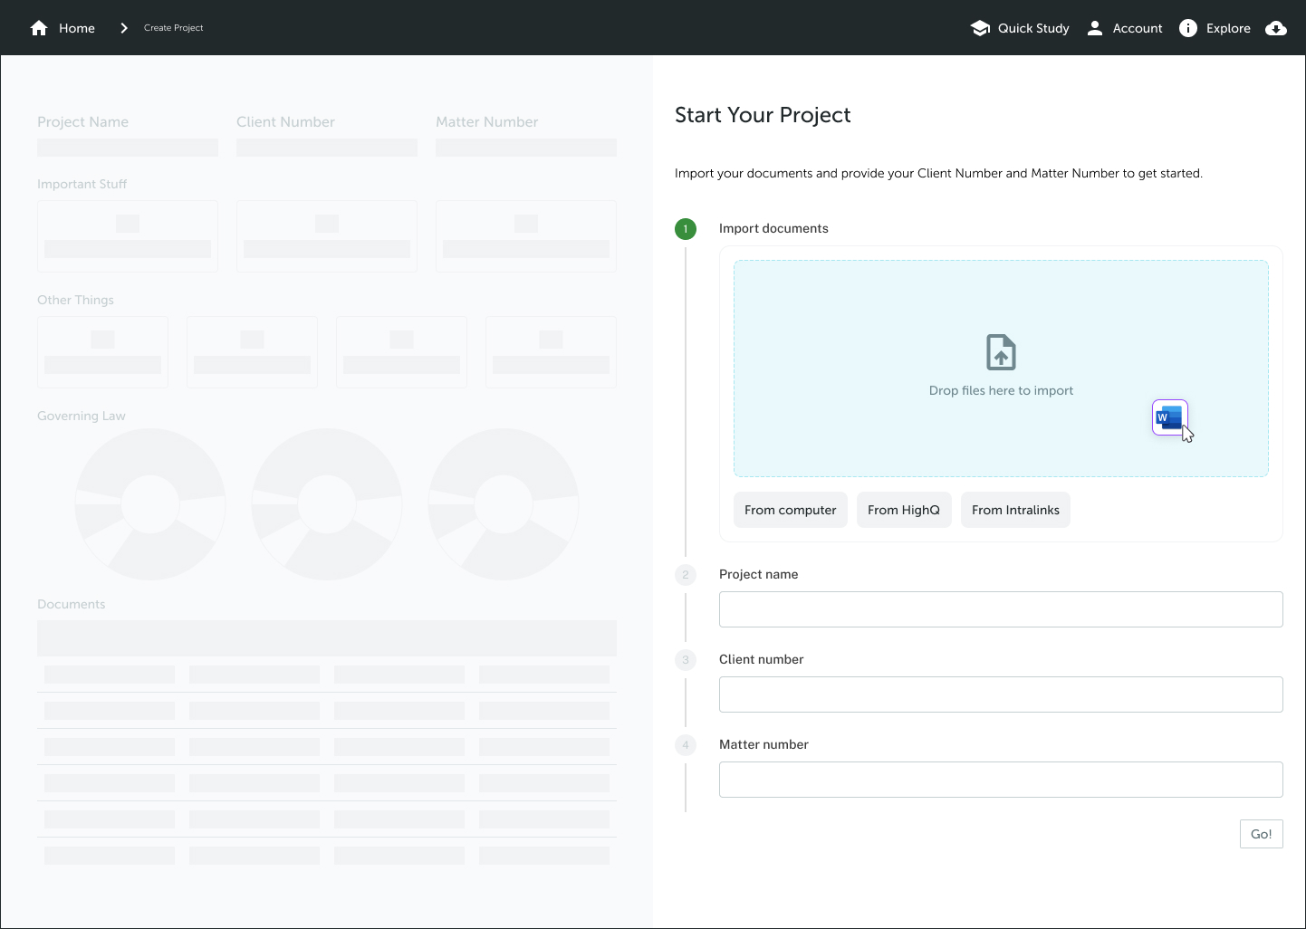The image size is (1306, 929).
Task: Click the breadcrumb chevron arrow
Action: [124, 28]
